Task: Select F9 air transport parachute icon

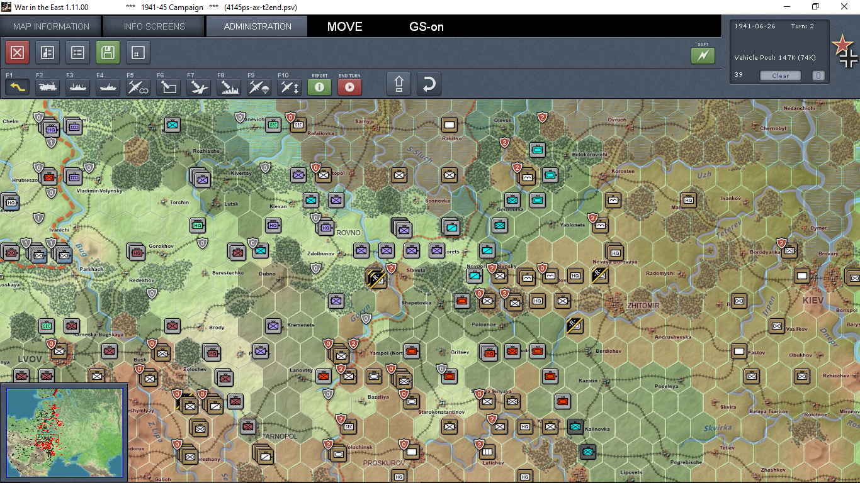Action: tap(259, 87)
